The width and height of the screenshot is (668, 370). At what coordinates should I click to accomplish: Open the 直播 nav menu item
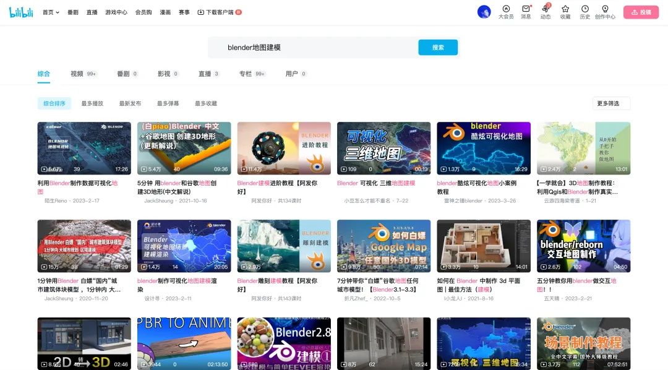[92, 12]
